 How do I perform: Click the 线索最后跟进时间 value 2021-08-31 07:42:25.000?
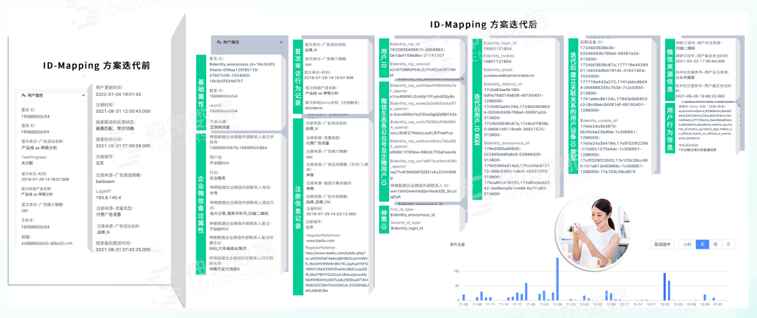point(123,250)
